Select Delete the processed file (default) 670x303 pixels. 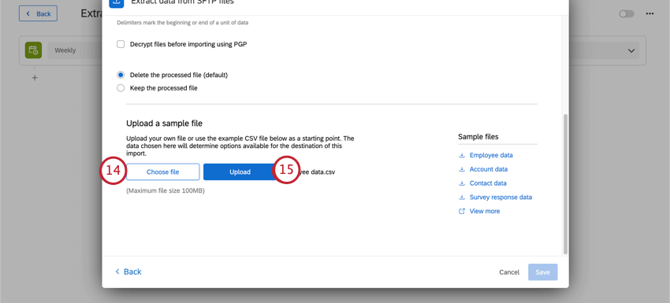pyautogui.click(x=121, y=75)
